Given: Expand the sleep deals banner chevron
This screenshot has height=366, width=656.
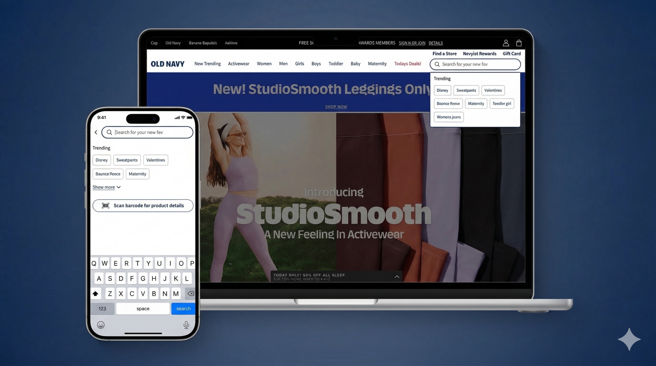Looking at the screenshot, I should coord(397,277).
